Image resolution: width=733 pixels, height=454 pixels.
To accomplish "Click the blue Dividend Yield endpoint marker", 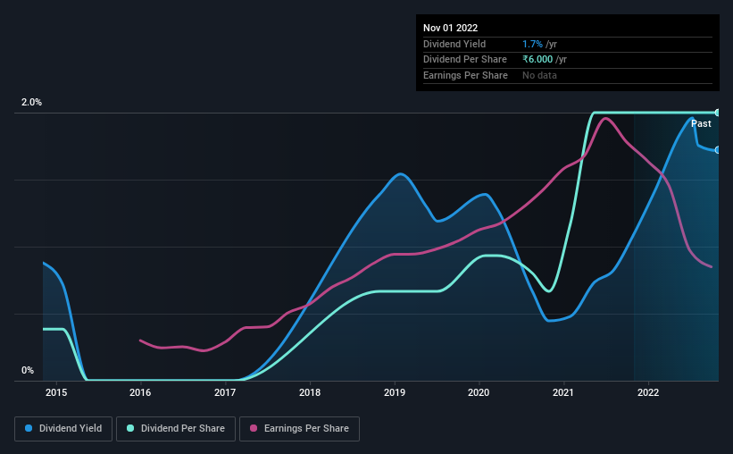I will coord(718,150).
